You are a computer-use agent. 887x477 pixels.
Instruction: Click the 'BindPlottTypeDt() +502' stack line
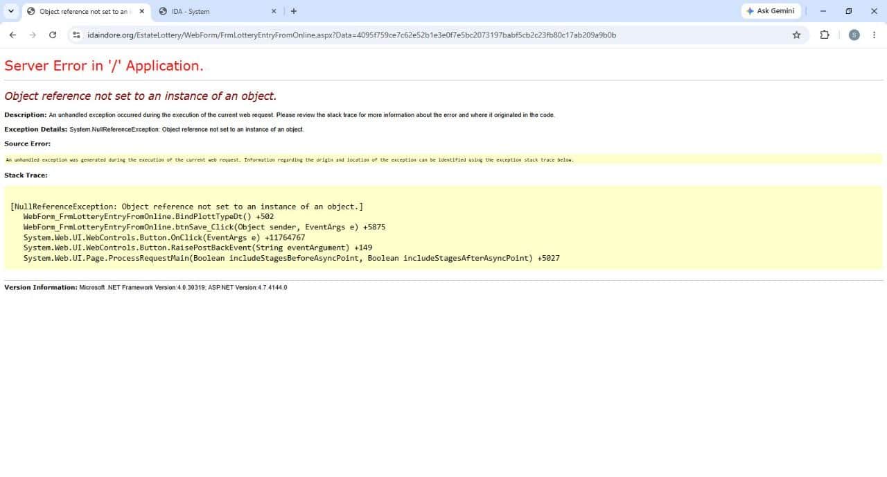point(148,216)
